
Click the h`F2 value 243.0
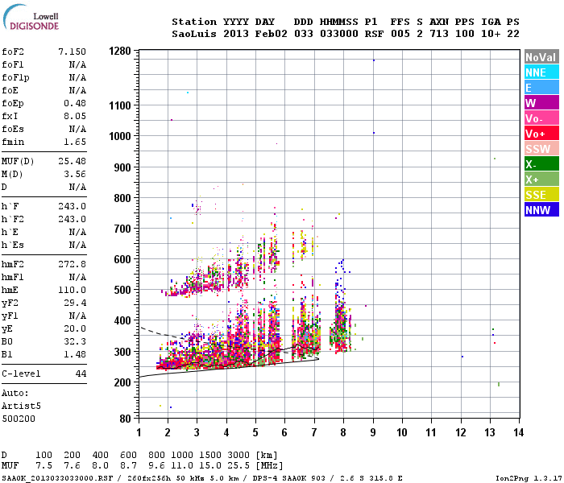tap(72, 219)
